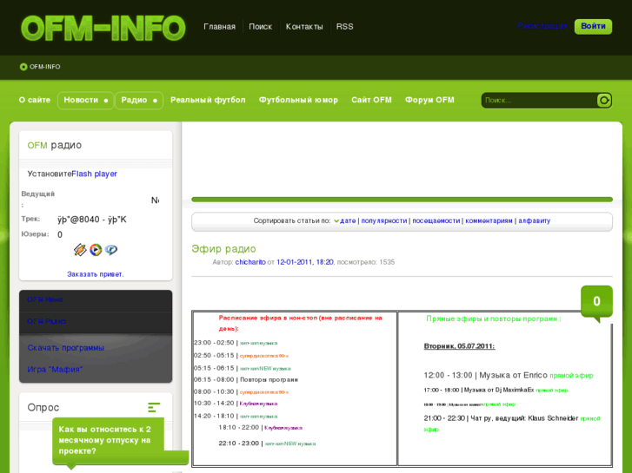632x473 pixels.
Task: Click 17:00 - 18:00 Музыка от Dj MaximkaEx entry
Action: coord(496,390)
